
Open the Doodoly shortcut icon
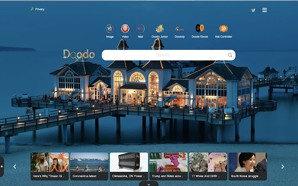[180, 29]
